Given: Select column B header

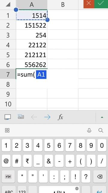Looking at the screenshot, I should 63,5.
